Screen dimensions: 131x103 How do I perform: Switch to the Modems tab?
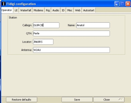(38, 10)
